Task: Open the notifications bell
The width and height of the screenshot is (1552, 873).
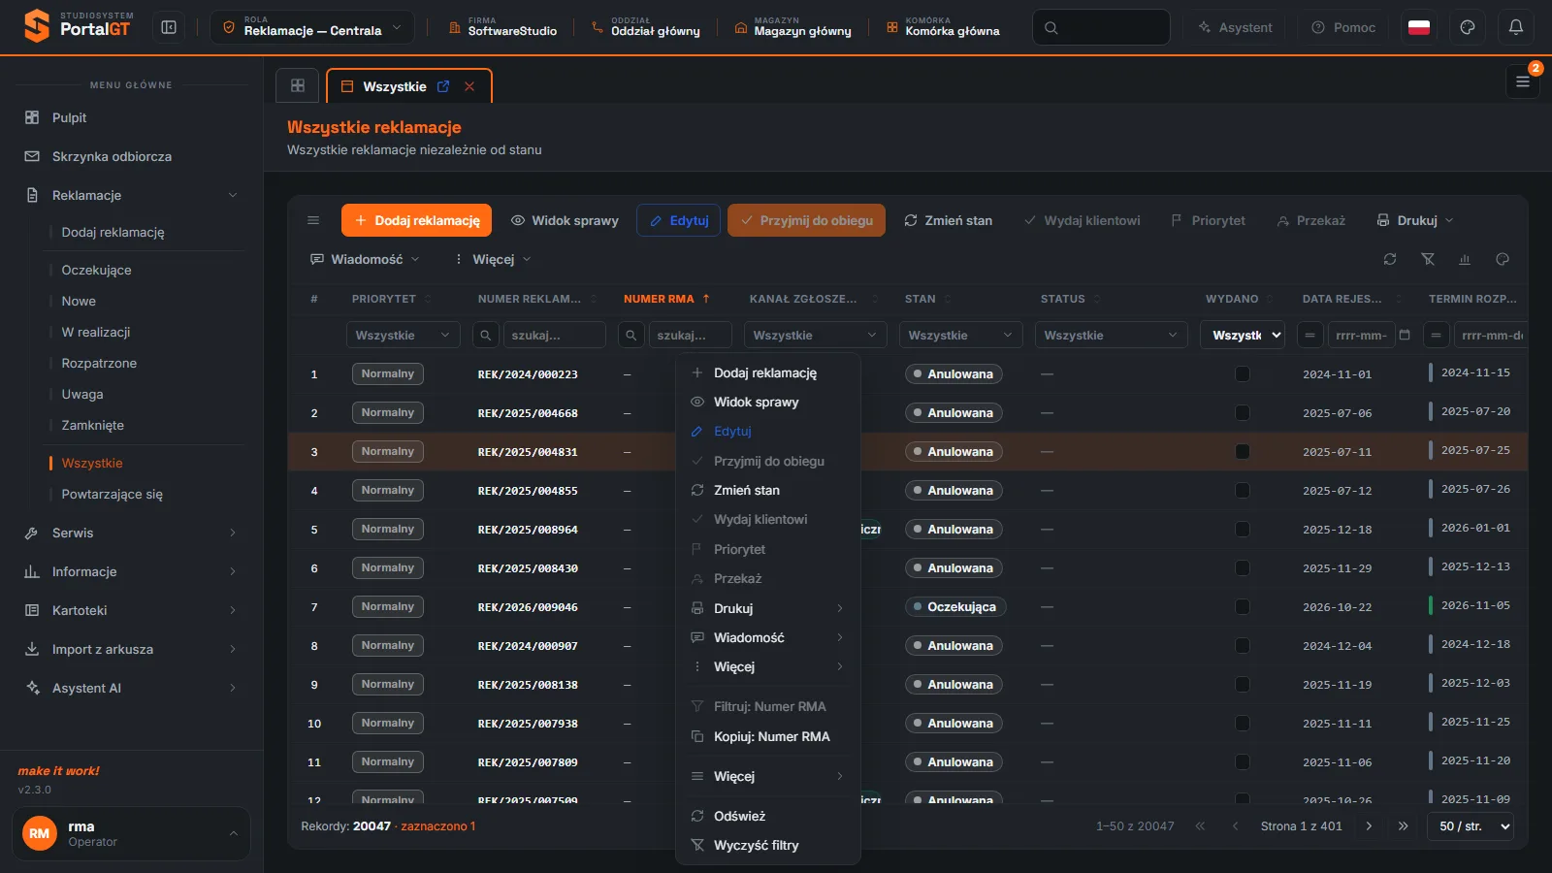Action: 1516,27
